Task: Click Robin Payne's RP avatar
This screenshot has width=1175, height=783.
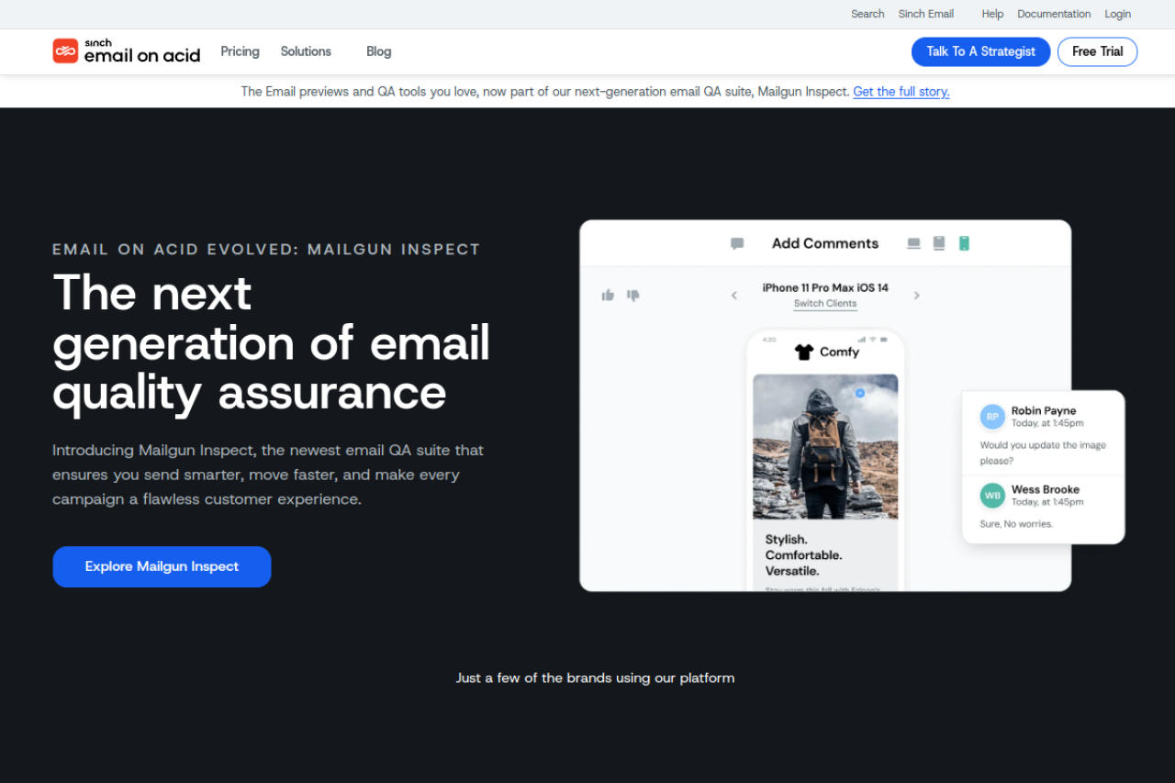Action: coord(992,417)
